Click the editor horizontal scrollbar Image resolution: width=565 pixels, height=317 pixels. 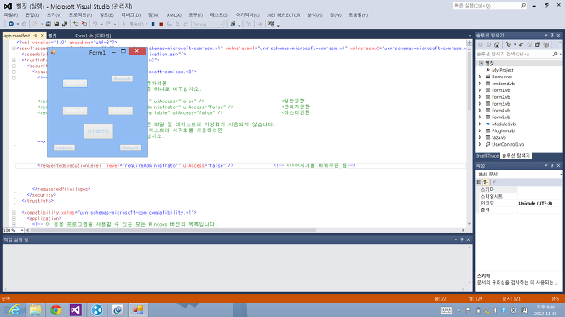(172, 230)
